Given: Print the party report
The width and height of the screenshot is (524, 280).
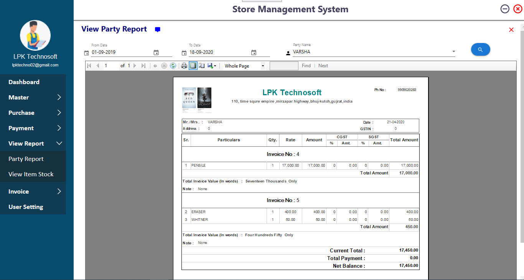Looking at the screenshot, I should [184, 66].
